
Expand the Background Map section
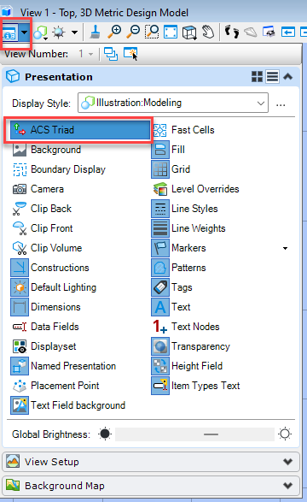click(151, 486)
